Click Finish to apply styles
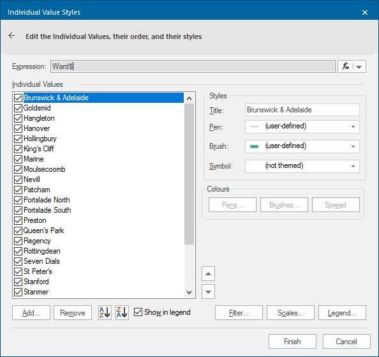The image size is (379, 357). [x=292, y=341]
